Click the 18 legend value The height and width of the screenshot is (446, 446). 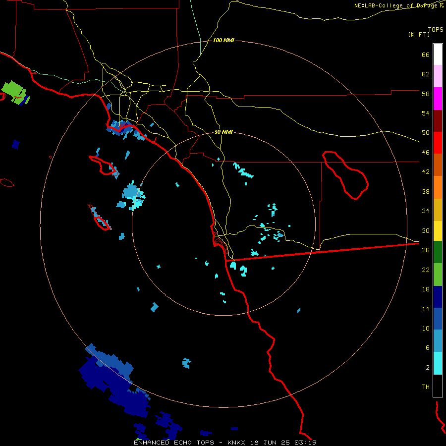(426, 289)
